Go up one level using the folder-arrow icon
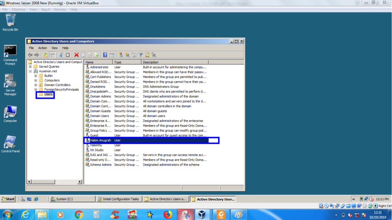 [46, 55]
